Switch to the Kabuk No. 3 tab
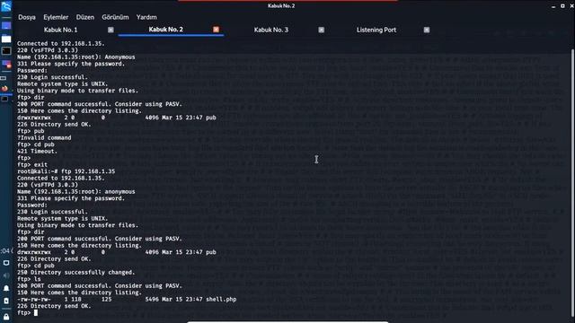The width and height of the screenshot is (575, 323). tap(271, 30)
